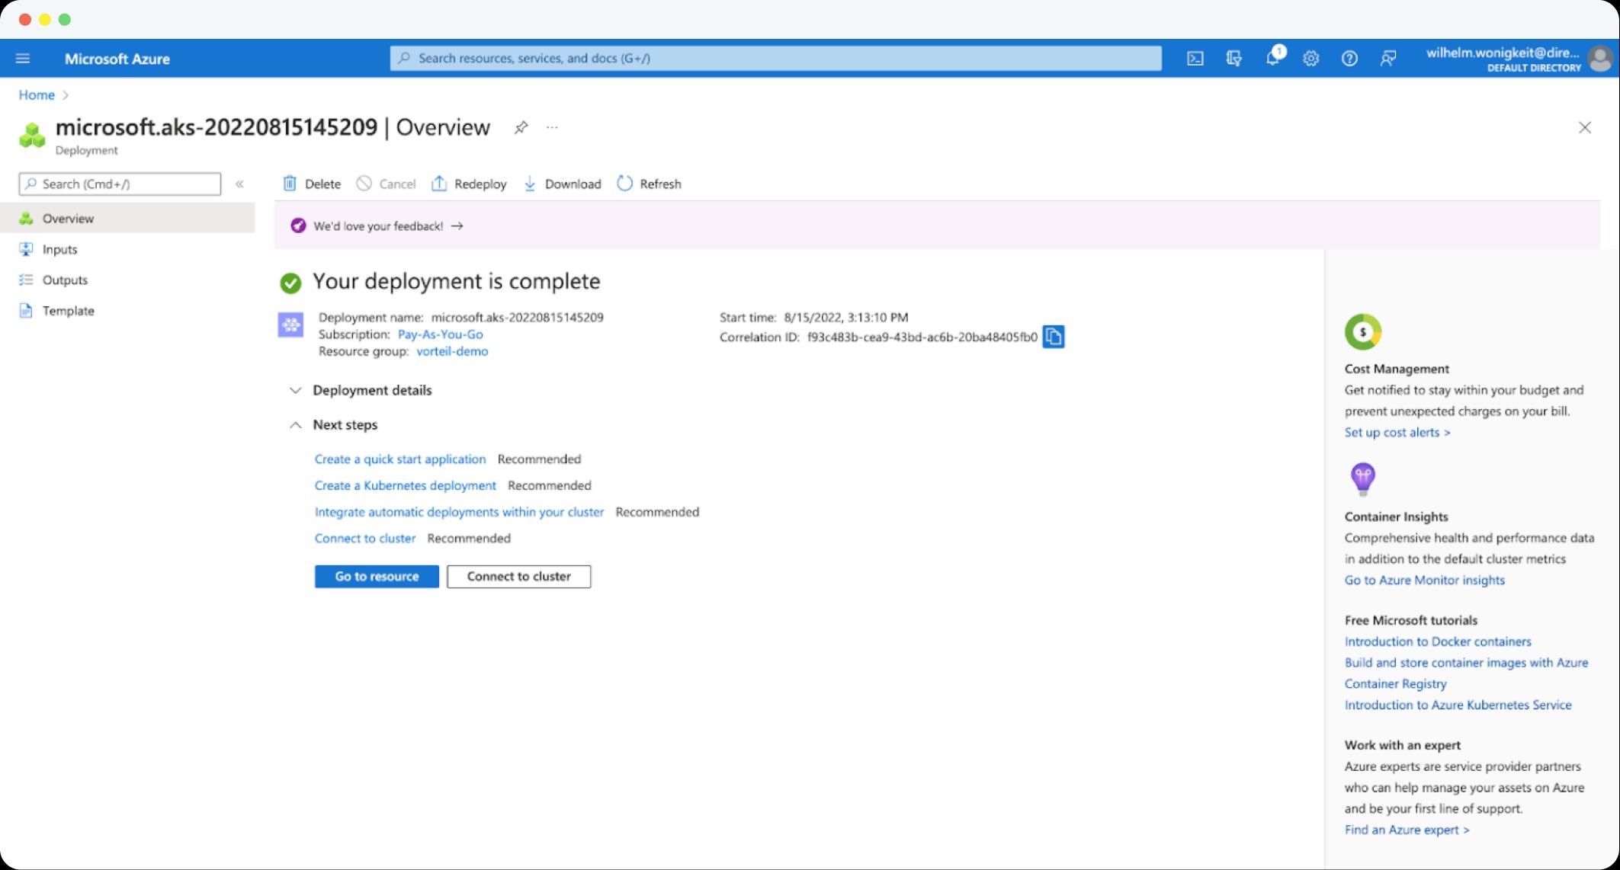Click the Cancel toolbar command
Image resolution: width=1620 pixels, height=870 pixels.
(x=386, y=184)
